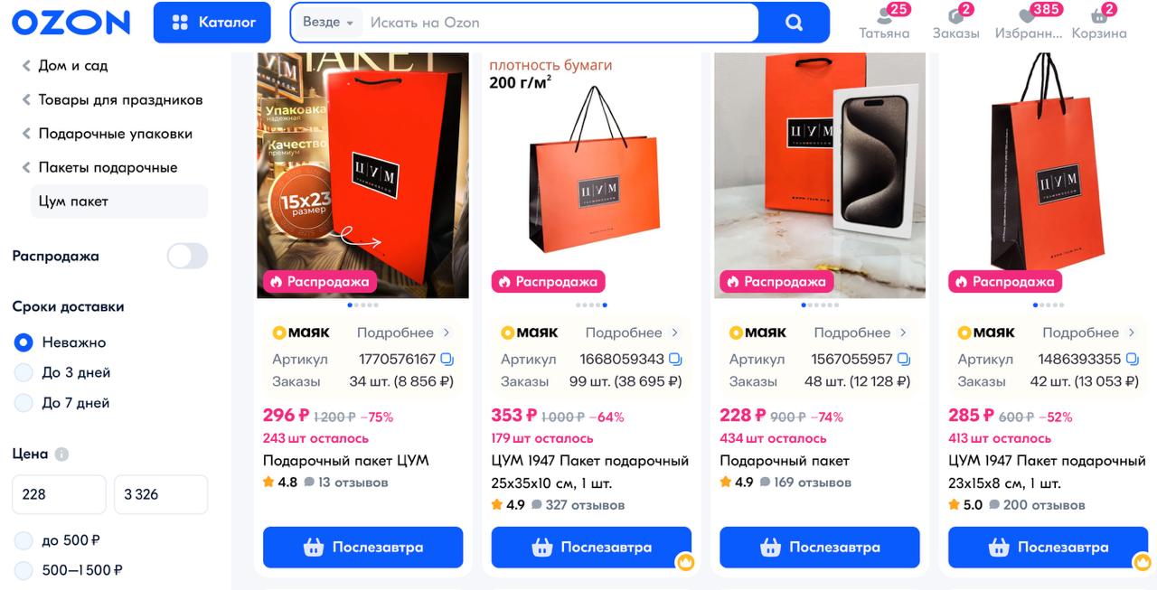Copy article number 1668059343
The width and height of the screenshot is (1157, 590).
click(x=675, y=359)
